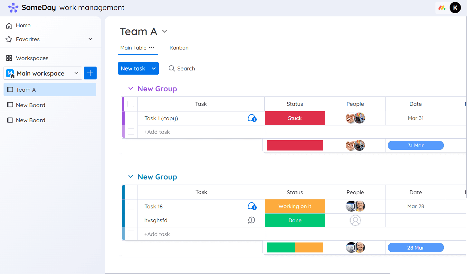Viewport: 467px width, 274px height.
Task: Collapse the first New Group
Action: (130, 88)
